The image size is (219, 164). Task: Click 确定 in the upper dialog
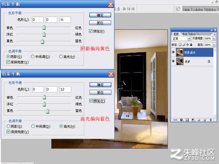pyautogui.click(x=100, y=15)
